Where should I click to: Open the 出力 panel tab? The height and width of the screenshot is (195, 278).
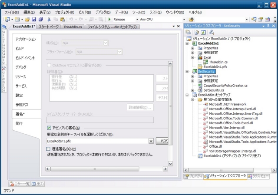pyautogui.click(x=38, y=184)
